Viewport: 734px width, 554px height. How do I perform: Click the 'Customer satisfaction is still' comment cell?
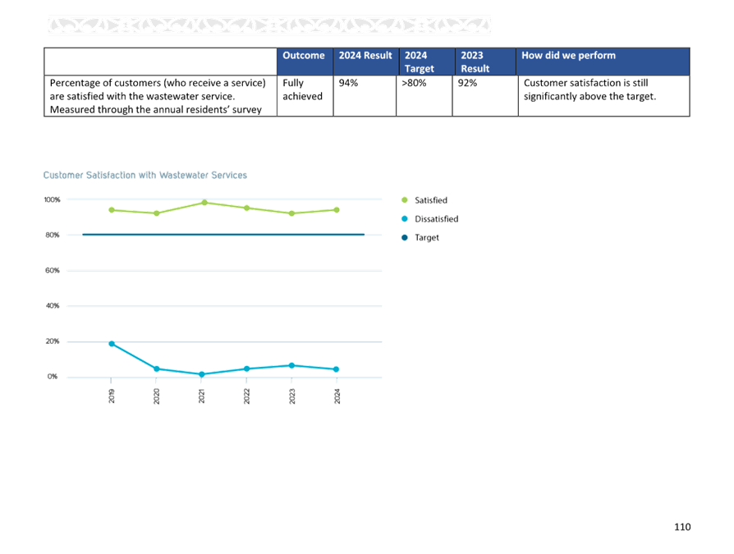pyautogui.click(x=603, y=95)
